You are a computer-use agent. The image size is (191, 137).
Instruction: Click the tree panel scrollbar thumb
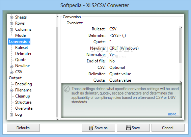coord(57,72)
